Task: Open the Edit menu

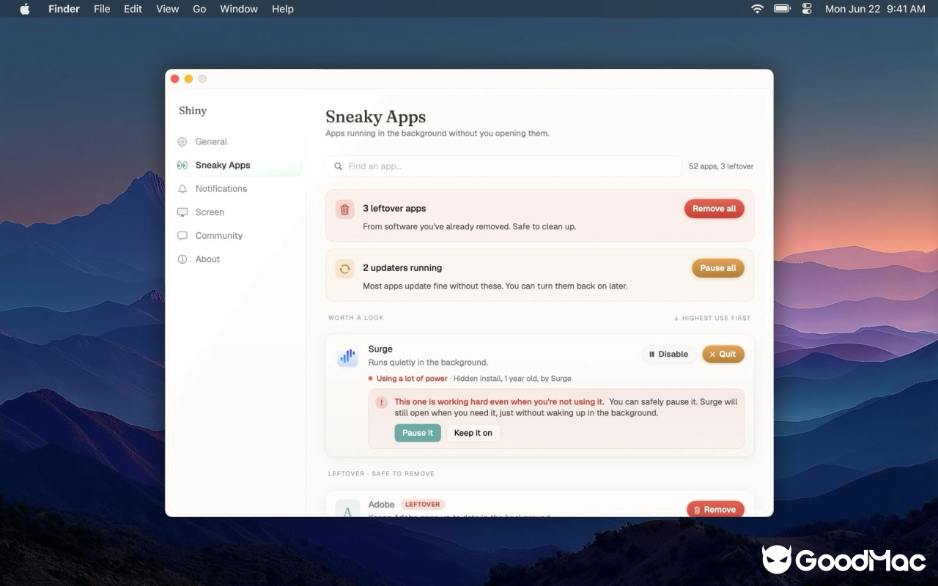Action: point(133,9)
